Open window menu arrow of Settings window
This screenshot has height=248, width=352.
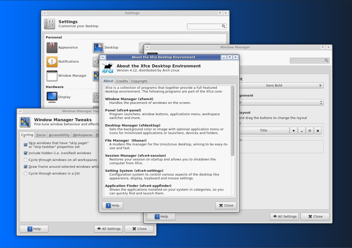click(x=45, y=13)
